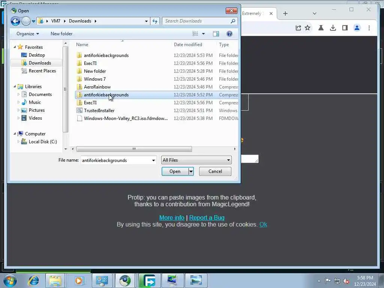This screenshot has height=288, width=384.
Task: Open the browser downloads icon
Action: pos(333,28)
